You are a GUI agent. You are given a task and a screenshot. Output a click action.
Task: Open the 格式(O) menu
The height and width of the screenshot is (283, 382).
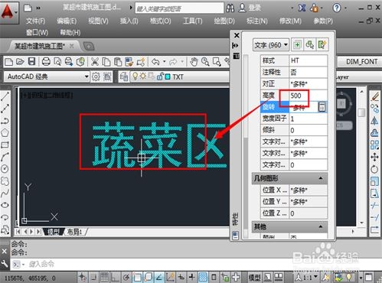tap(161, 21)
